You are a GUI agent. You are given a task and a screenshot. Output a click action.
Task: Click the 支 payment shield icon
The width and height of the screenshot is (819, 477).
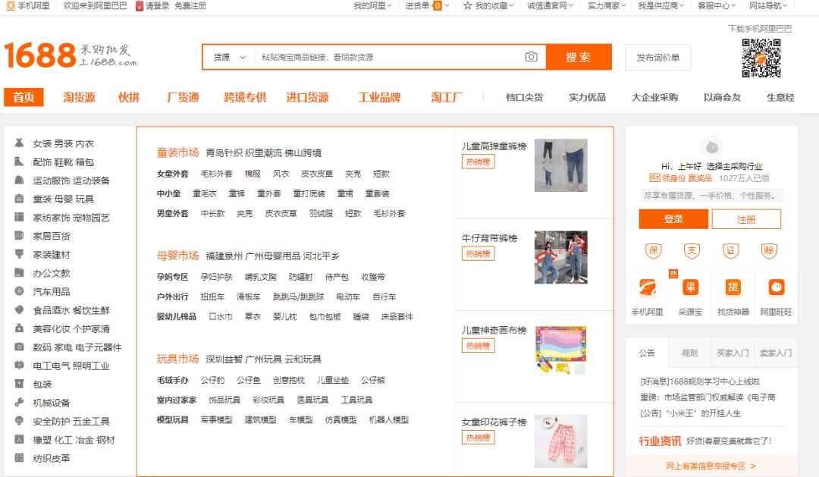(x=692, y=250)
